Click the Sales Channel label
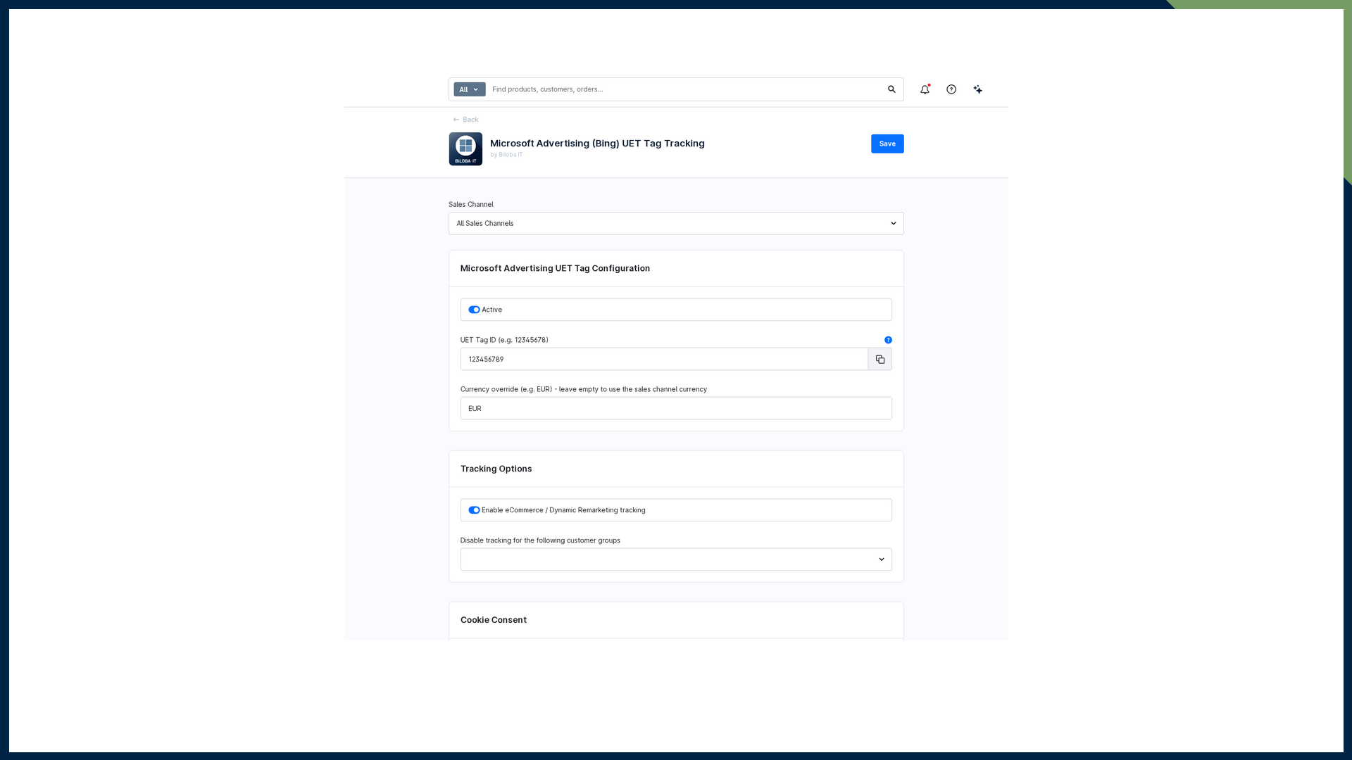The width and height of the screenshot is (1352, 760). (x=470, y=205)
